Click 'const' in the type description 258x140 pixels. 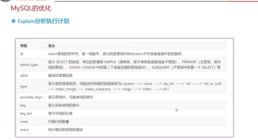[x=148, y=84]
